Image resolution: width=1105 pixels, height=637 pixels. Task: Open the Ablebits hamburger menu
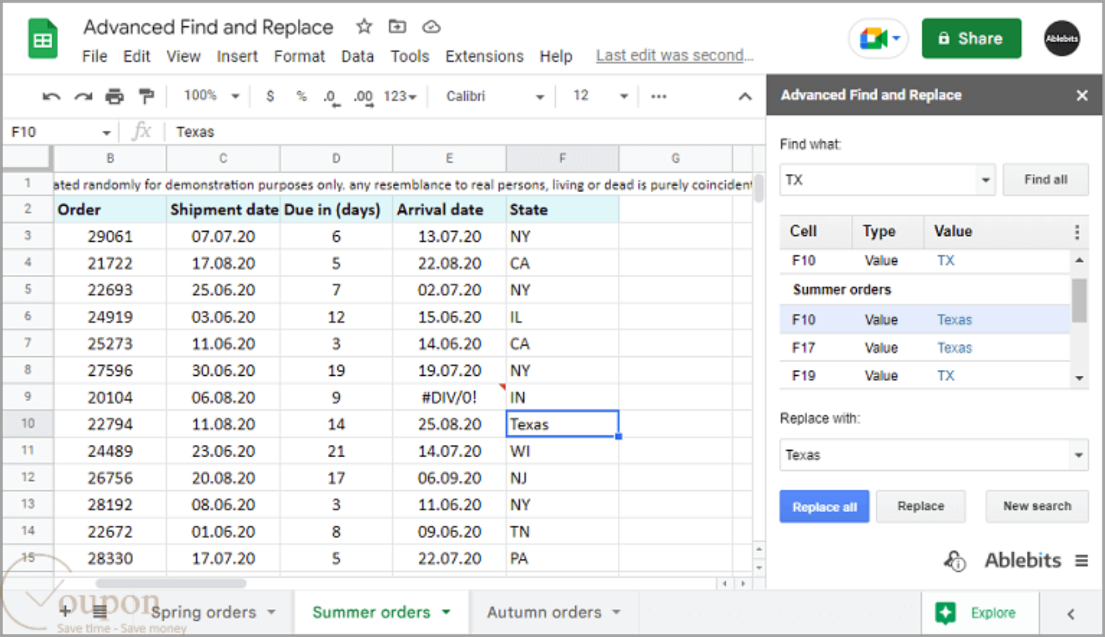tap(1081, 560)
